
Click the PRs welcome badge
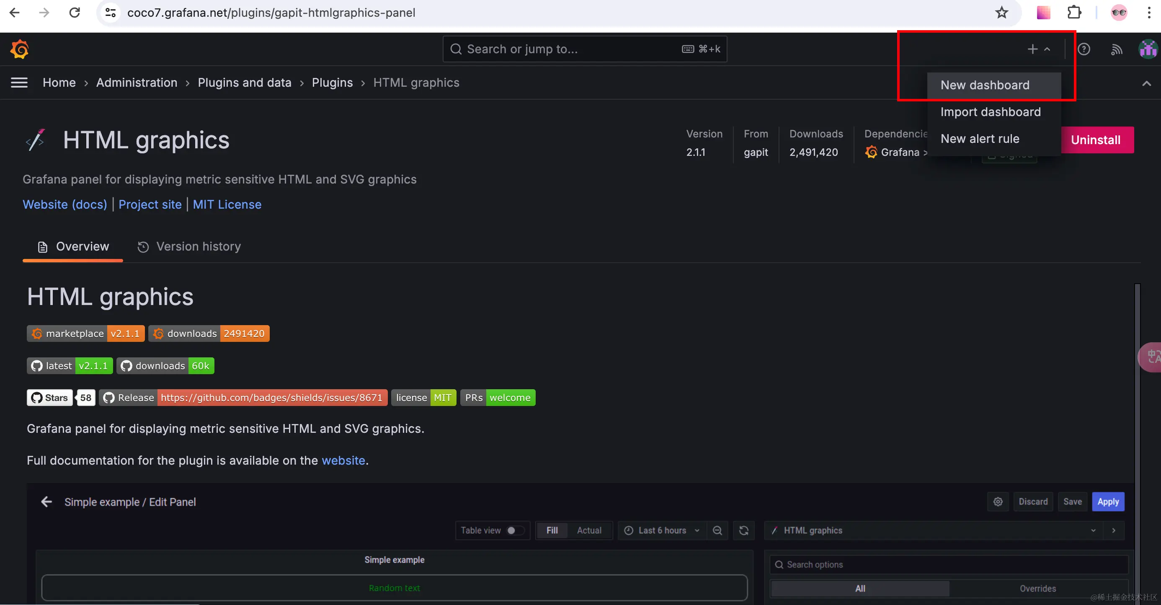pyautogui.click(x=498, y=398)
